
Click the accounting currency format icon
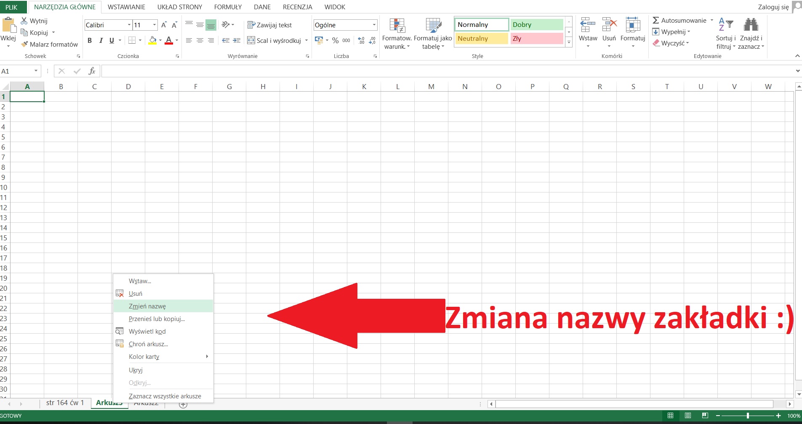tap(319, 40)
